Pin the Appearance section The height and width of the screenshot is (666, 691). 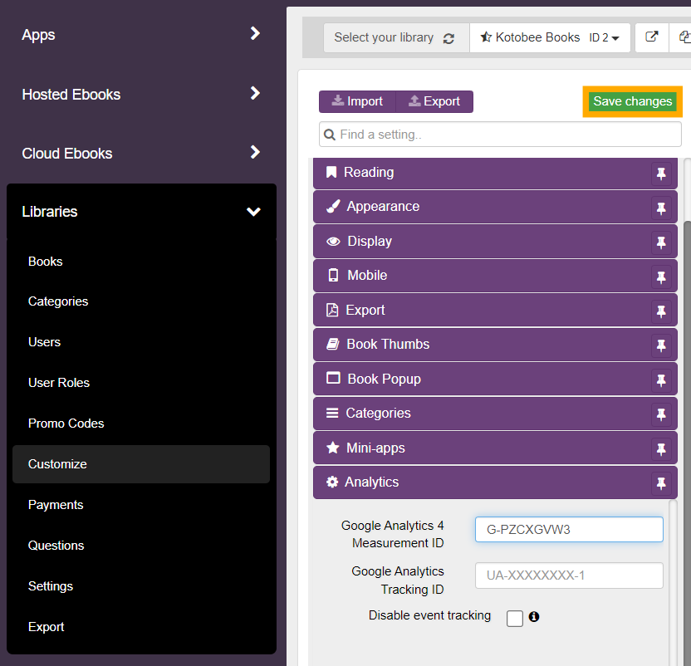pos(661,208)
